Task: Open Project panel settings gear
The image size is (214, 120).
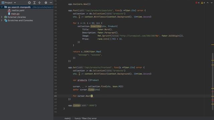Action: click(x=46, y=3)
